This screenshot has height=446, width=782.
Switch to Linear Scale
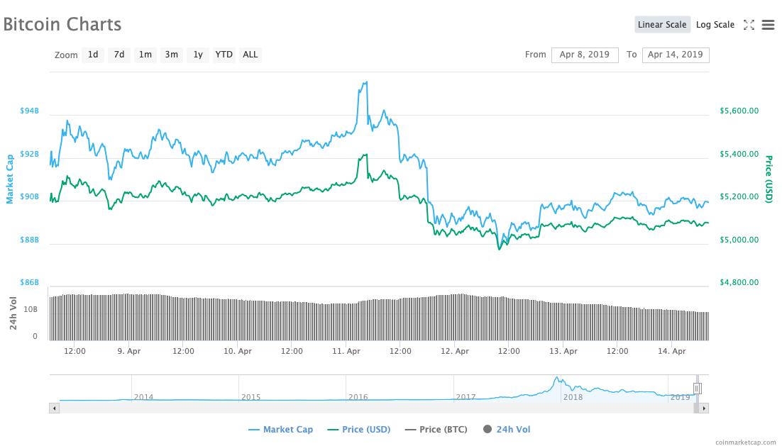tap(662, 25)
